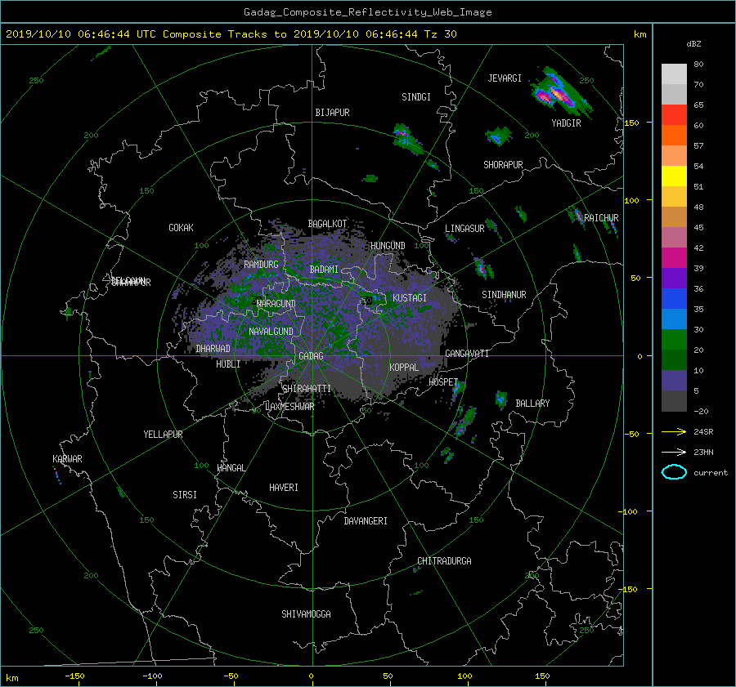Select the dark gray -20 dBZ swatch

674,401
